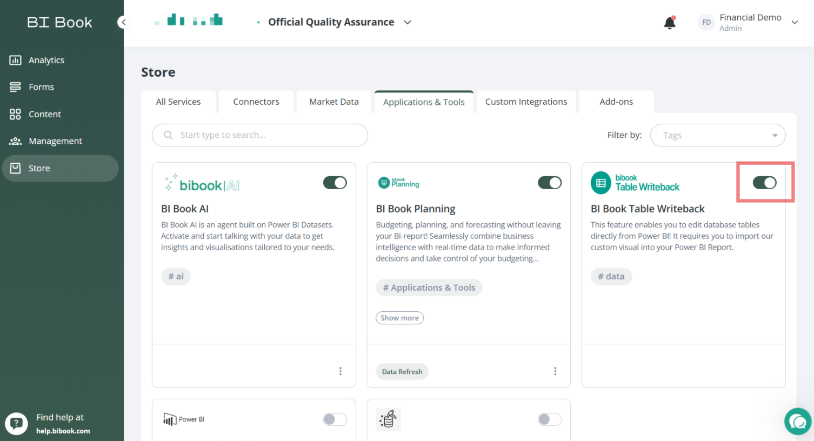Click the Forms sidebar icon
Viewport: 814px width, 441px height.
15,87
